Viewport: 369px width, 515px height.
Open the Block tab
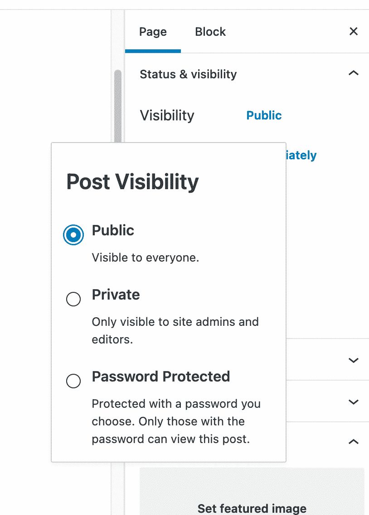click(210, 32)
